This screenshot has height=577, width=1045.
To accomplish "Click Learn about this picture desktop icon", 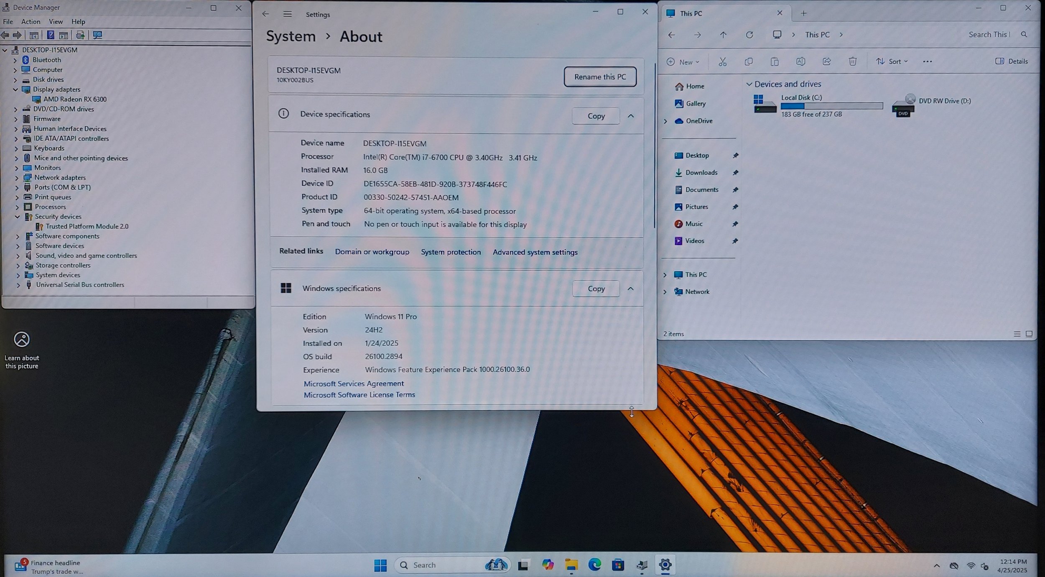I will pos(22,350).
